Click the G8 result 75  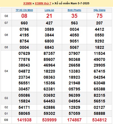point(99,16)
